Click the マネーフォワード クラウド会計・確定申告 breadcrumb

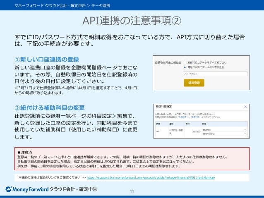pyautogui.click(x=50, y=5)
